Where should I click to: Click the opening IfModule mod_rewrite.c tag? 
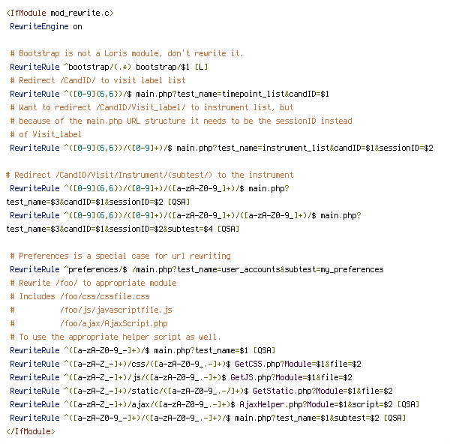pyautogui.click(x=60, y=13)
